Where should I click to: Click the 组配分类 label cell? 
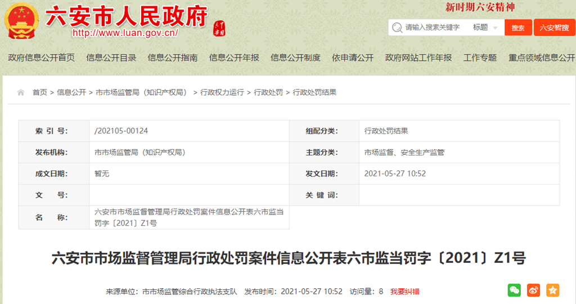click(x=325, y=131)
